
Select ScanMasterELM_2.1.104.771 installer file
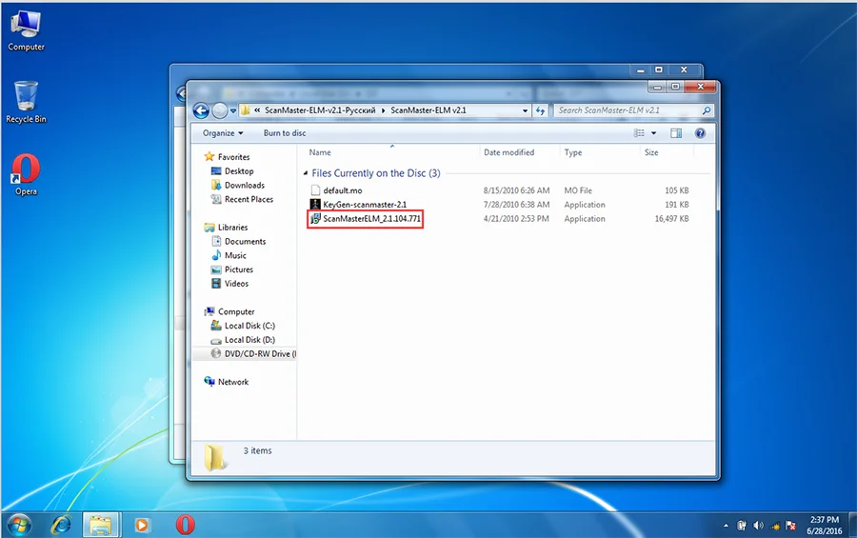[371, 219]
